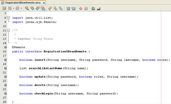Go to Previous Bookmark icon
The image size is (171, 104).
click(x=50, y=9)
